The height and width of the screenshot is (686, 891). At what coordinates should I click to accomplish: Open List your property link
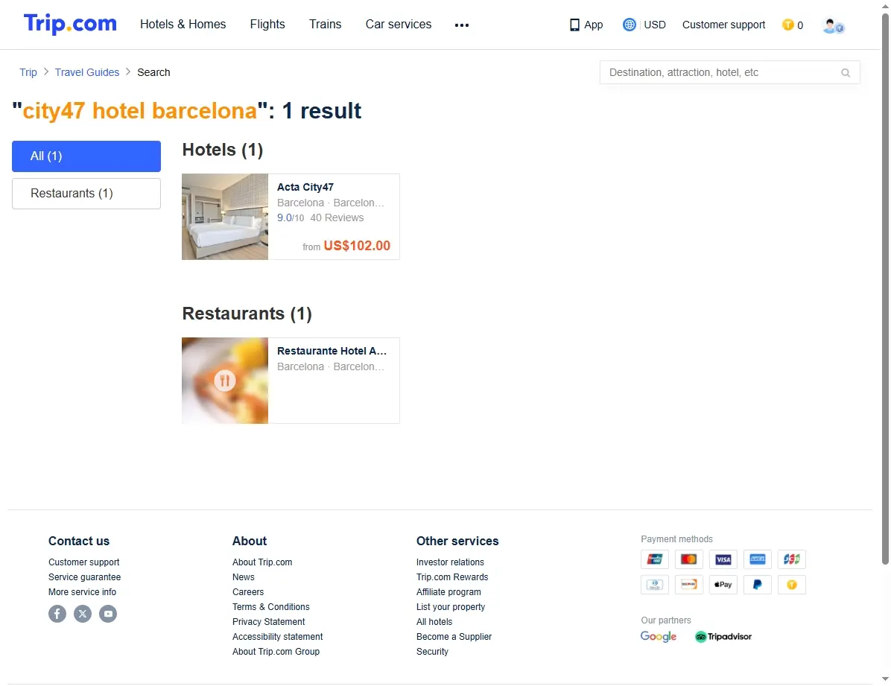pos(451,607)
